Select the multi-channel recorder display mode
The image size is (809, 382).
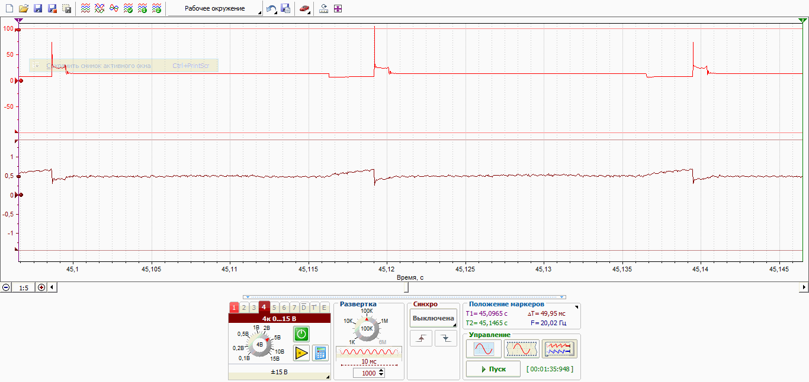point(560,349)
